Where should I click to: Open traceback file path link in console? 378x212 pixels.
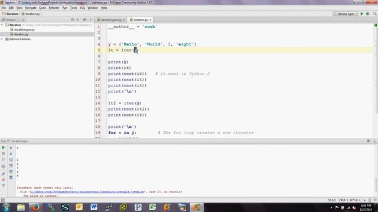(x=87, y=192)
